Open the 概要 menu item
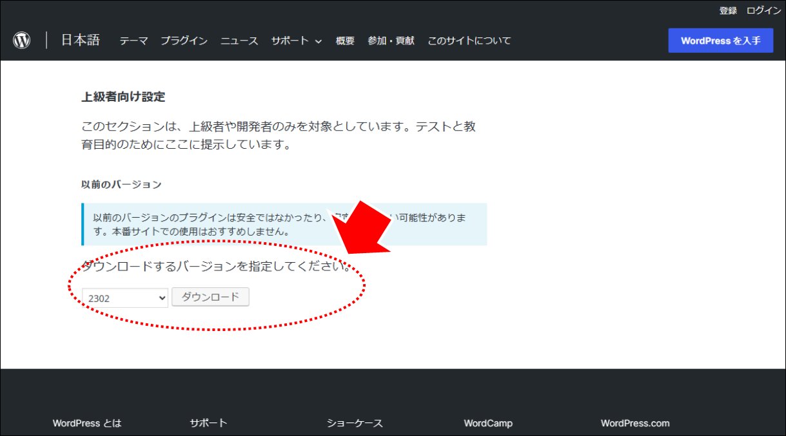Viewport: 786px width, 436px height. [345, 41]
